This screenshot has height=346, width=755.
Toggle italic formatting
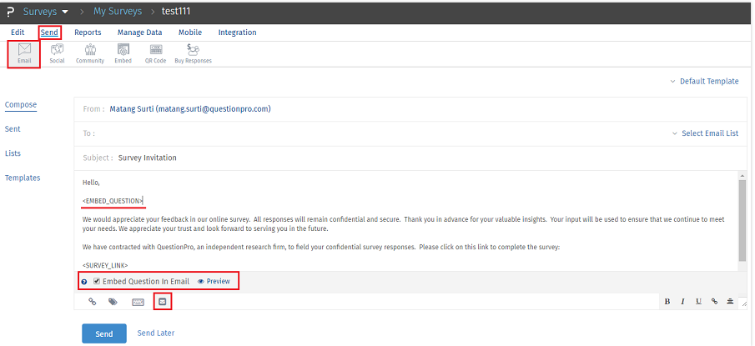click(x=682, y=302)
